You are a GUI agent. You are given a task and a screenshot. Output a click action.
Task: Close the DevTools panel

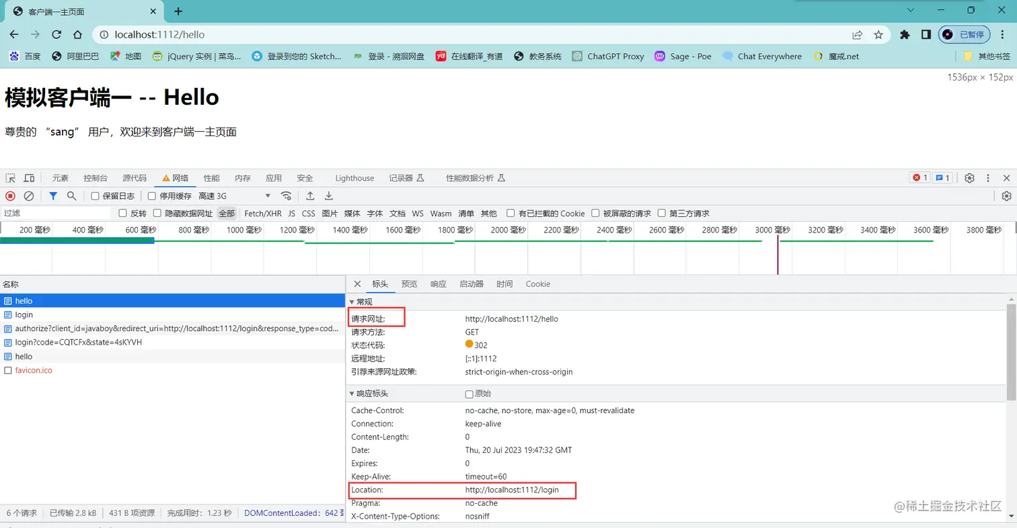click(x=1006, y=178)
